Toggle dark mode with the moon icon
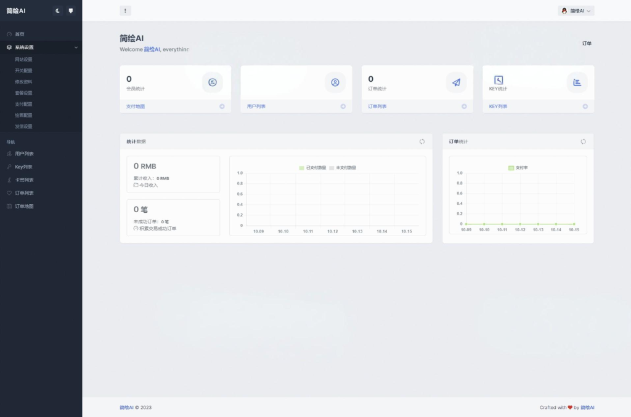631x417 pixels. 58,10
